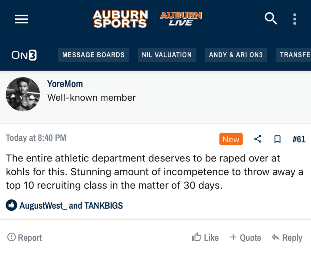The width and height of the screenshot is (311, 253).
Task: Go to NIL Valuation tab
Action: tap(167, 55)
